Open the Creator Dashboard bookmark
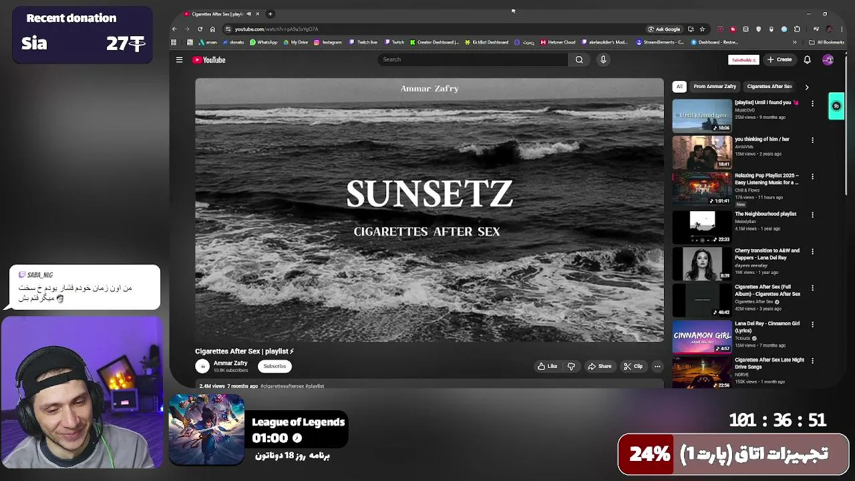 (434, 42)
